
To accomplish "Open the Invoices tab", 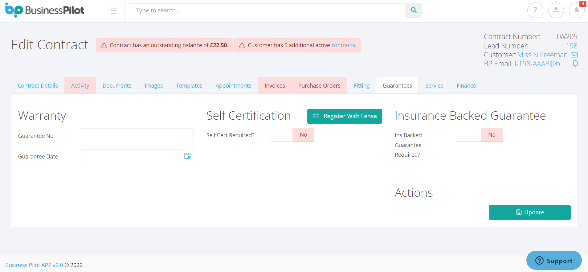I will (275, 86).
